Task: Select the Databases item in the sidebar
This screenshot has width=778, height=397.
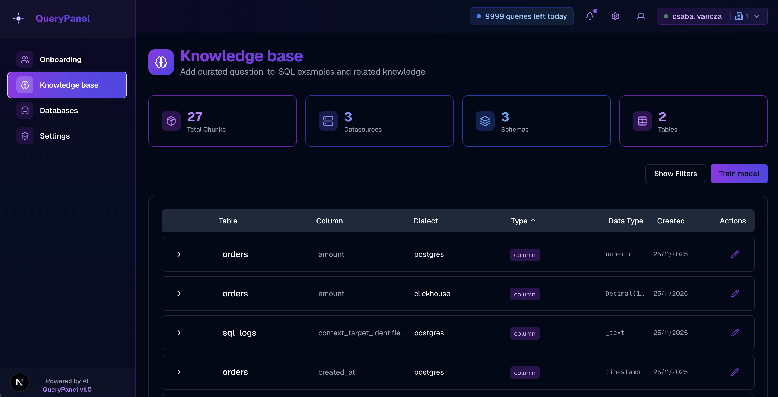Action: pos(59,110)
